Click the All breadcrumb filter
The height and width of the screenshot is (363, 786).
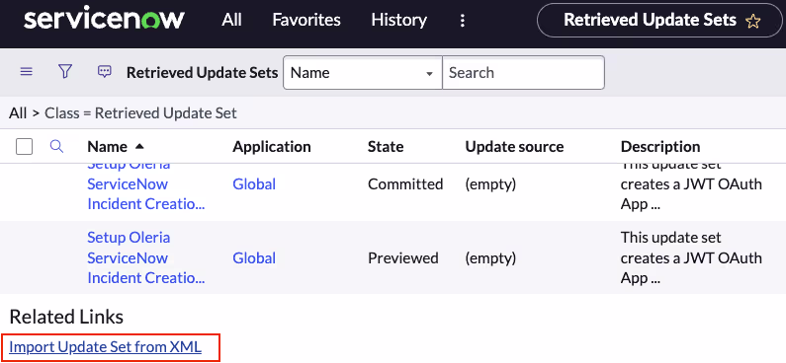[18, 113]
